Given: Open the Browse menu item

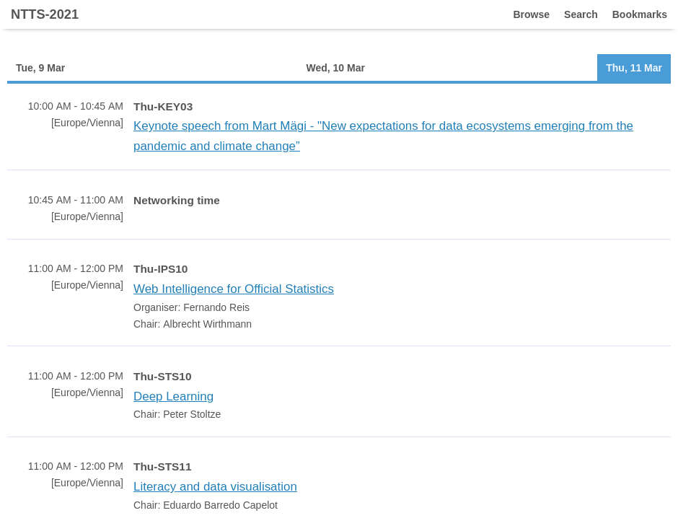Looking at the screenshot, I should coord(531,14).
